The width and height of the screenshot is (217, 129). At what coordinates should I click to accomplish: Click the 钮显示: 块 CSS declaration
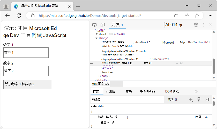[108, 122]
